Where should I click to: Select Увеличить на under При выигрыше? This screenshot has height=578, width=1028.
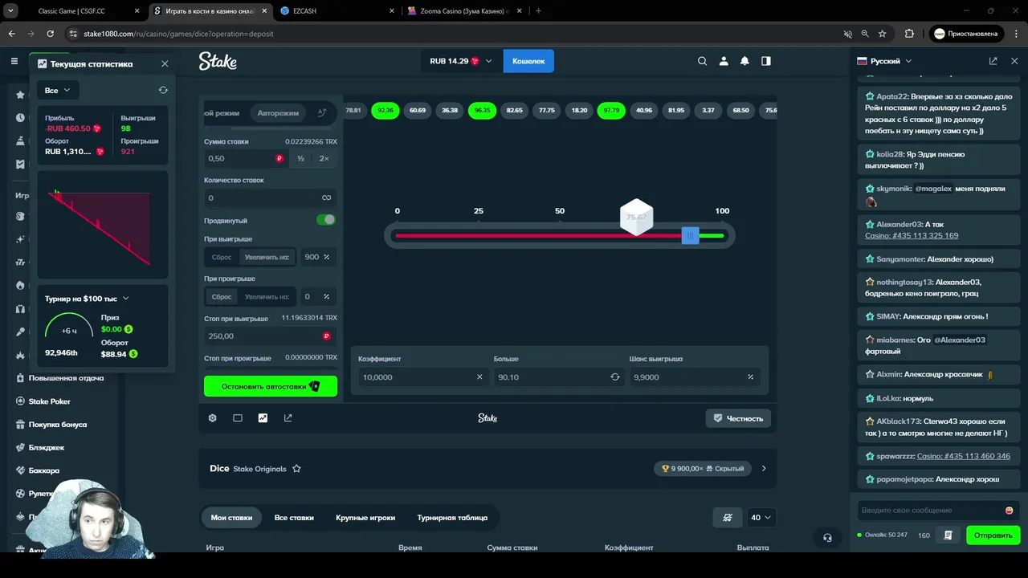(267, 257)
